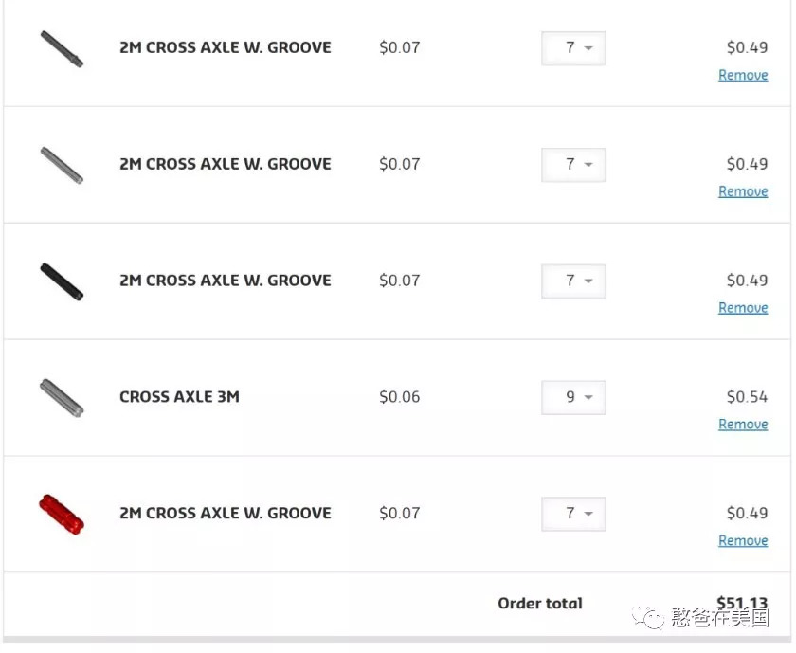Click the light gray 2M axle image
Viewport: 796px width, 653px height.
(62, 165)
